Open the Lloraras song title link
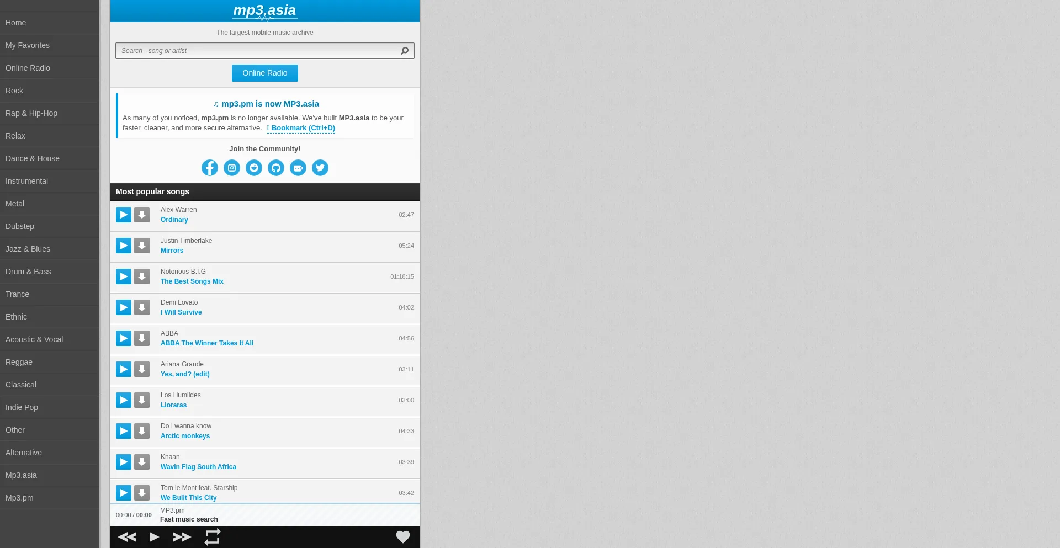This screenshot has height=548, width=1060. pyautogui.click(x=173, y=405)
